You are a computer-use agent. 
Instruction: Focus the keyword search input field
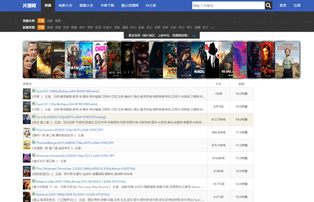(228, 6)
